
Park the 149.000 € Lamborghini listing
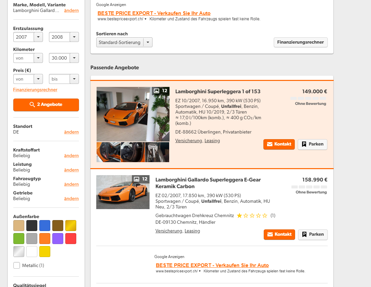point(312,144)
